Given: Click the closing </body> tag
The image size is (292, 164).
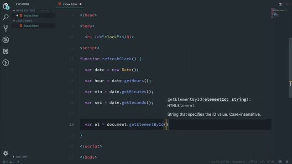Looking at the screenshot, I should click(x=89, y=157).
